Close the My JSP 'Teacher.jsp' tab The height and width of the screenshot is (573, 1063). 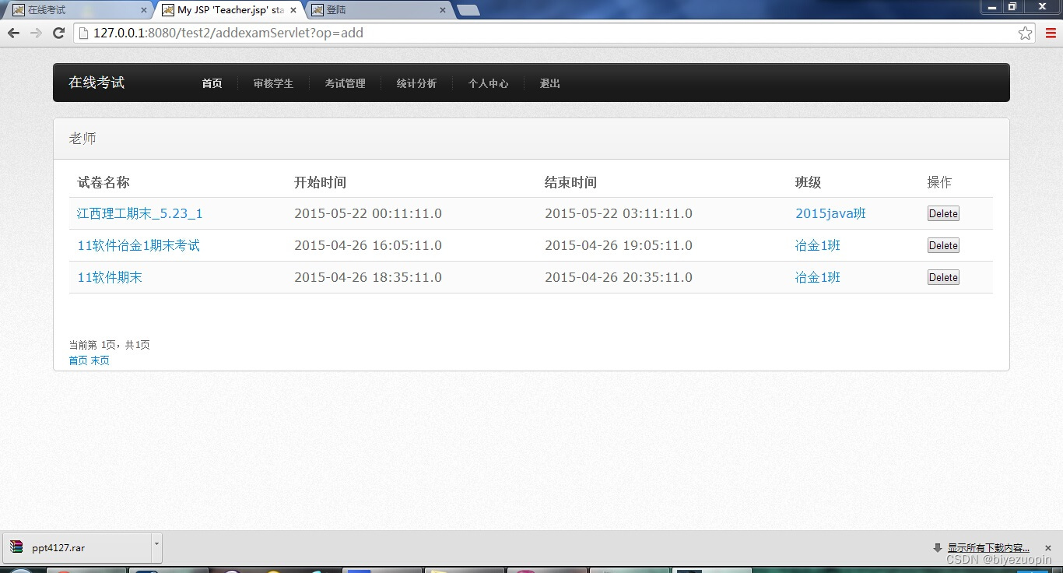coord(293,10)
